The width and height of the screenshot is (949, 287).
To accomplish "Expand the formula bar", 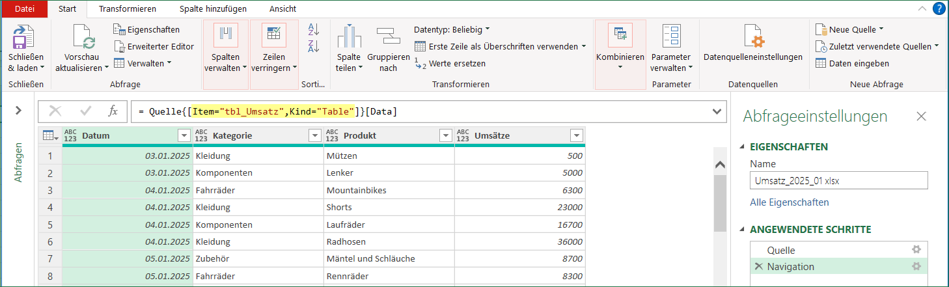I will 717,111.
